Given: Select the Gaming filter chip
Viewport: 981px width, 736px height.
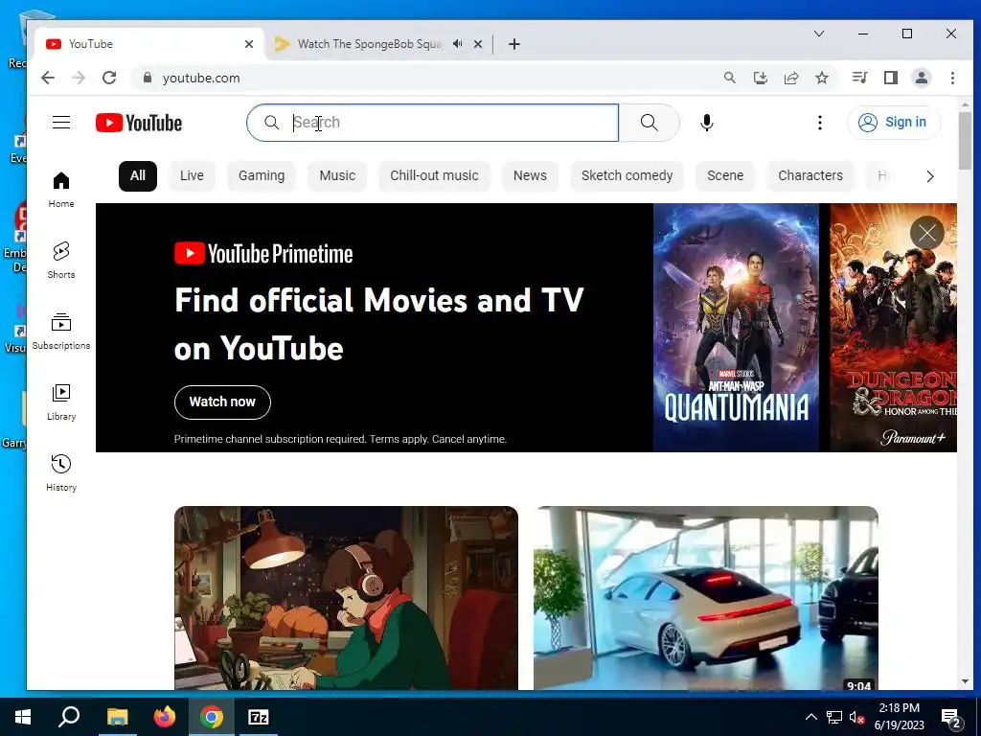Looking at the screenshot, I should [x=262, y=176].
